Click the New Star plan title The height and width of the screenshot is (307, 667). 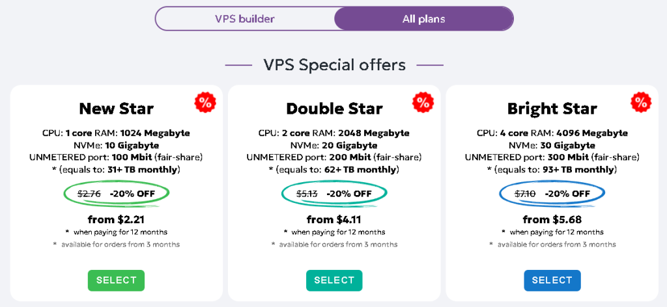point(116,108)
